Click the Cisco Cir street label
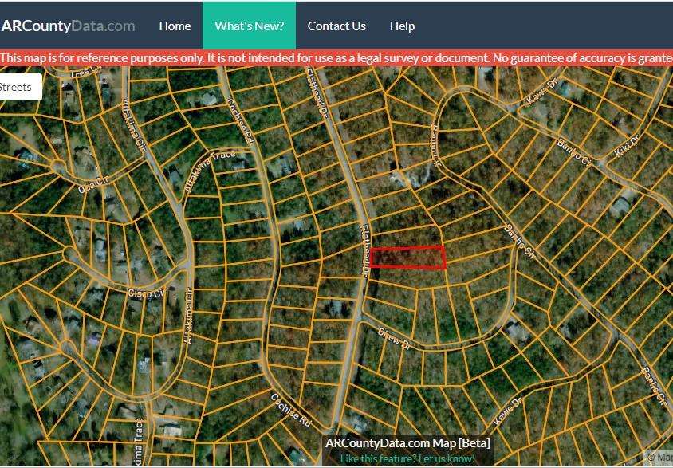673x468 pixels. point(145,293)
